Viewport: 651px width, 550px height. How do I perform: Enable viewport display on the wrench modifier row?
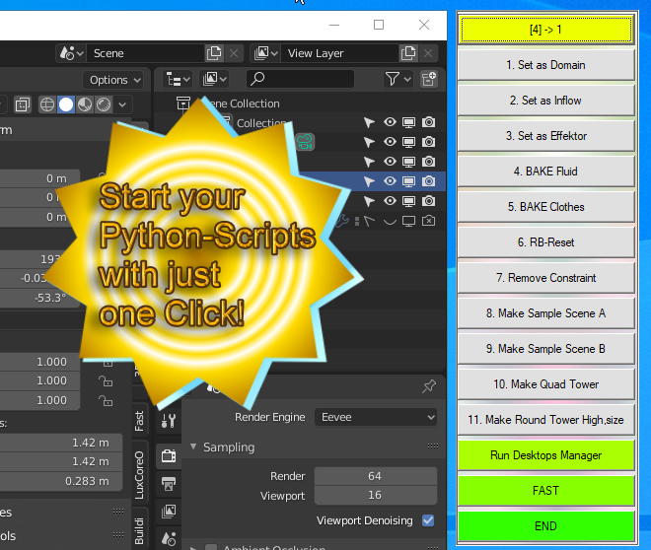point(409,221)
